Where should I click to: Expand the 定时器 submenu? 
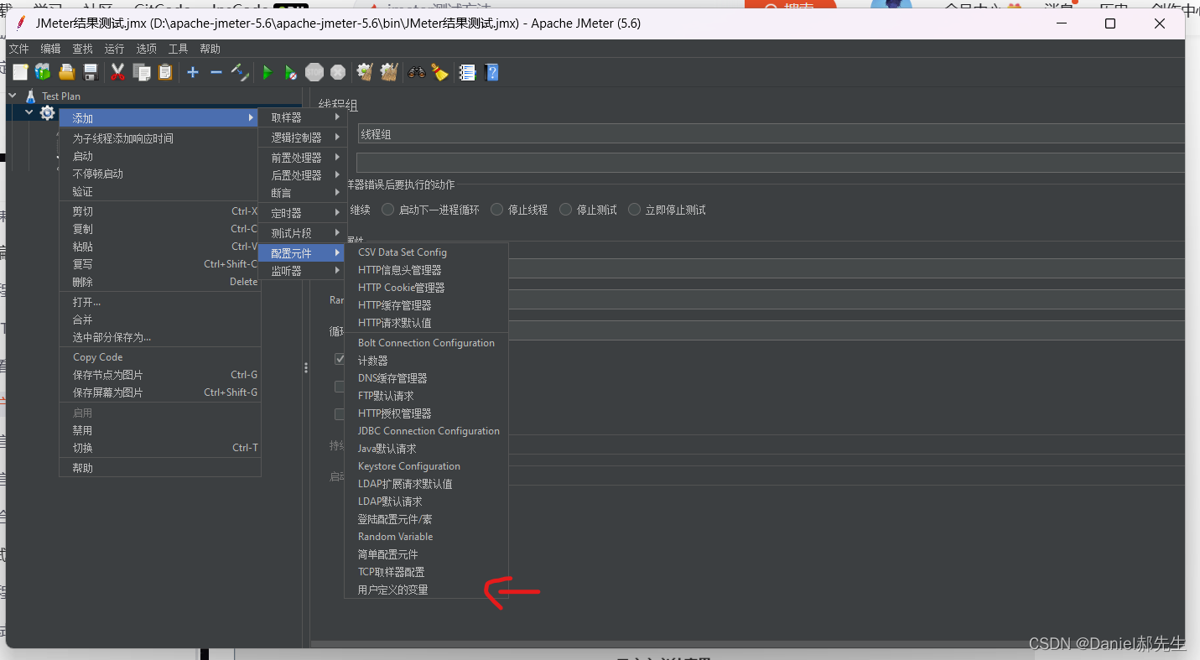(301, 213)
